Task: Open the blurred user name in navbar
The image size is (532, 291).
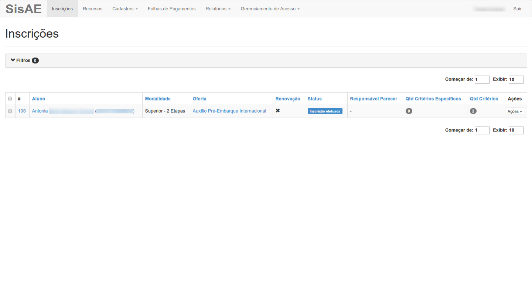Action: click(x=489, y=9)
